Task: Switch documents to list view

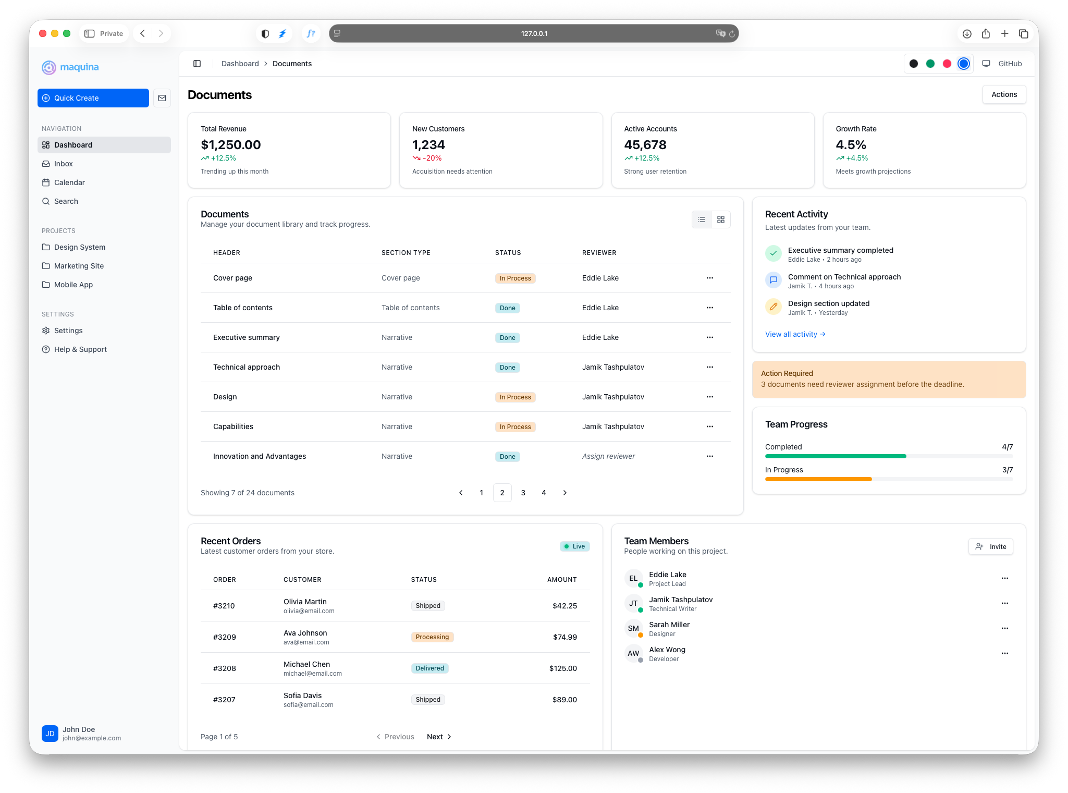Action: tap(702, 219)
